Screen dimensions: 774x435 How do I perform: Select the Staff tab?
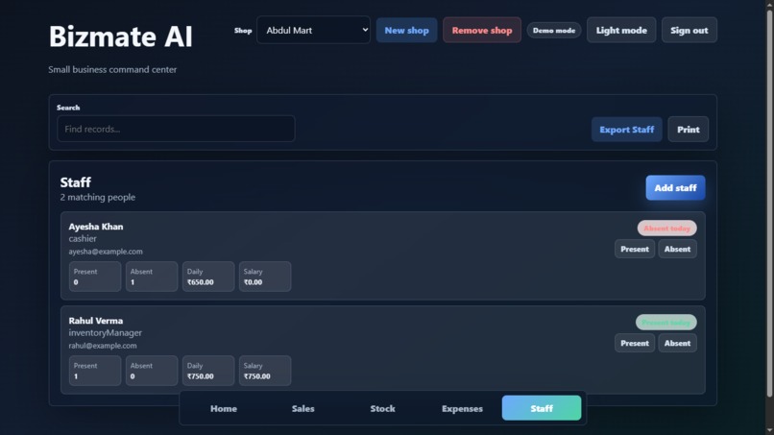(x=542, y=408)
